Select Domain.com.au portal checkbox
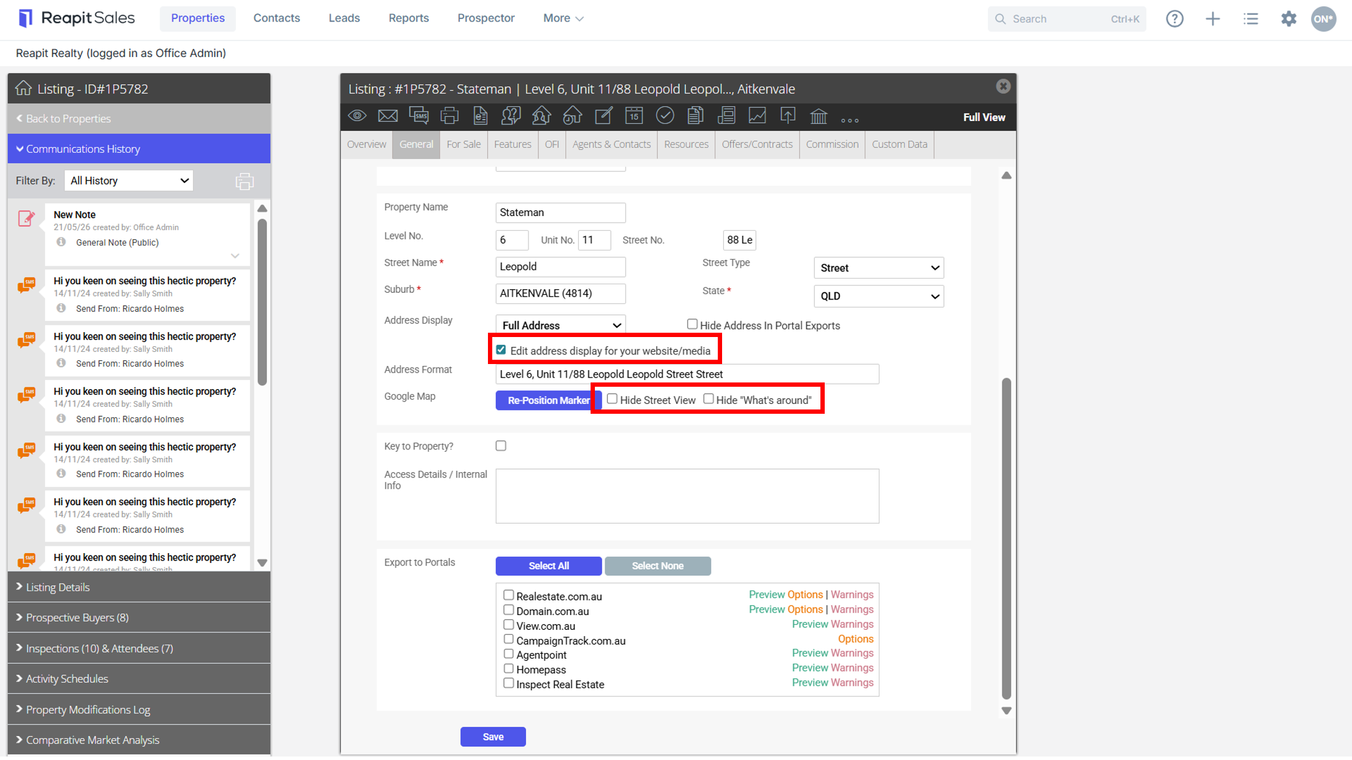The image size is (1352, 760). (508, 610)
